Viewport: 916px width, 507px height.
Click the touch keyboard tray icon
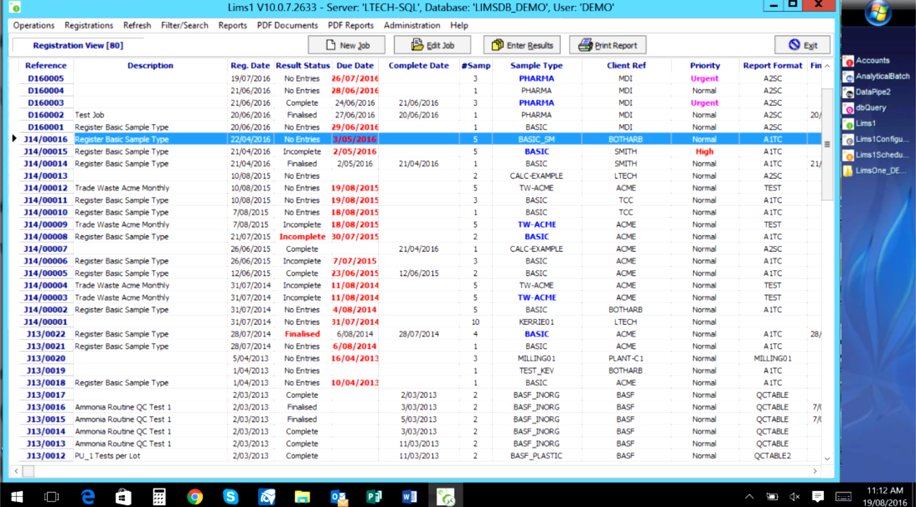click(844, 496)
